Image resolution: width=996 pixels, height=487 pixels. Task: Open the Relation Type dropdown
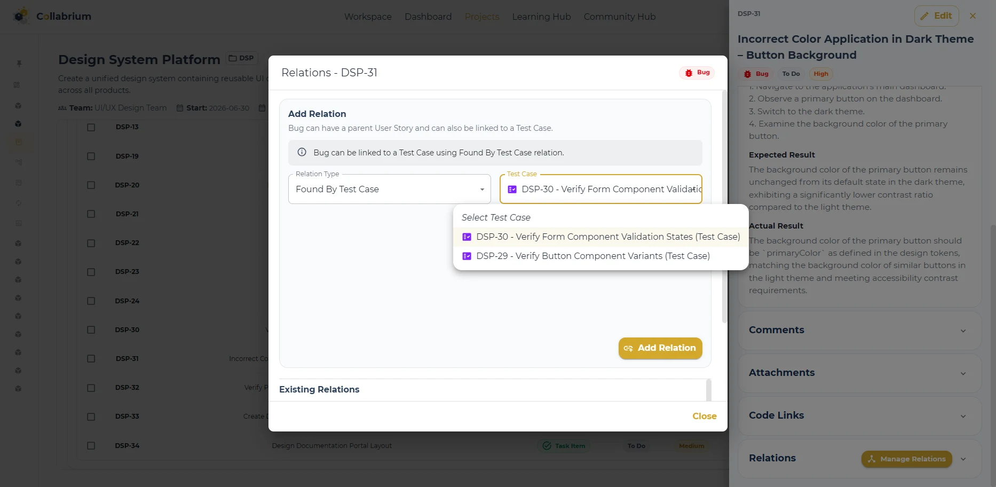pyautogui.click(x=390, y=189)
